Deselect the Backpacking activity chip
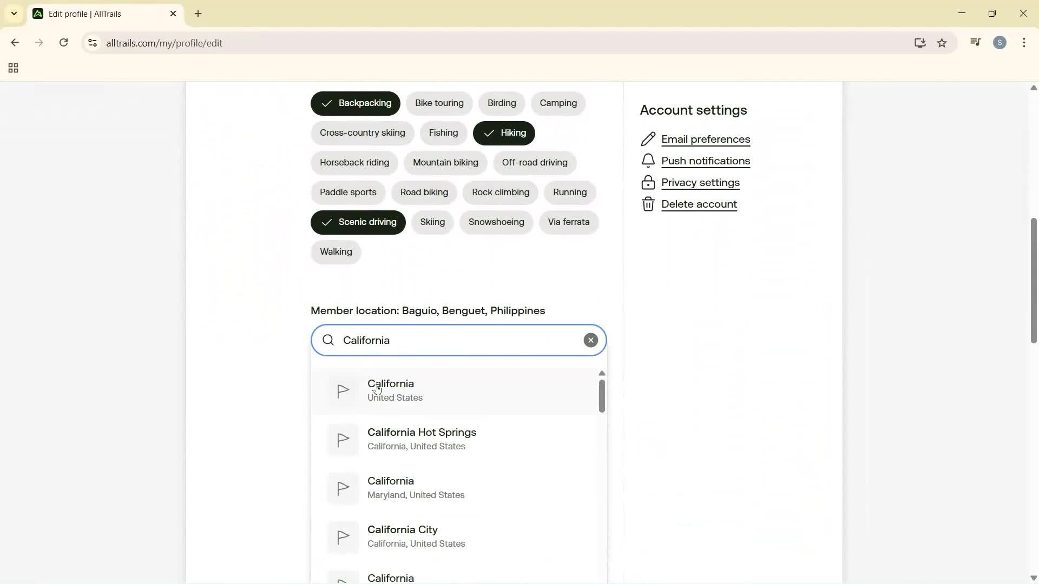 coord(355,103)
